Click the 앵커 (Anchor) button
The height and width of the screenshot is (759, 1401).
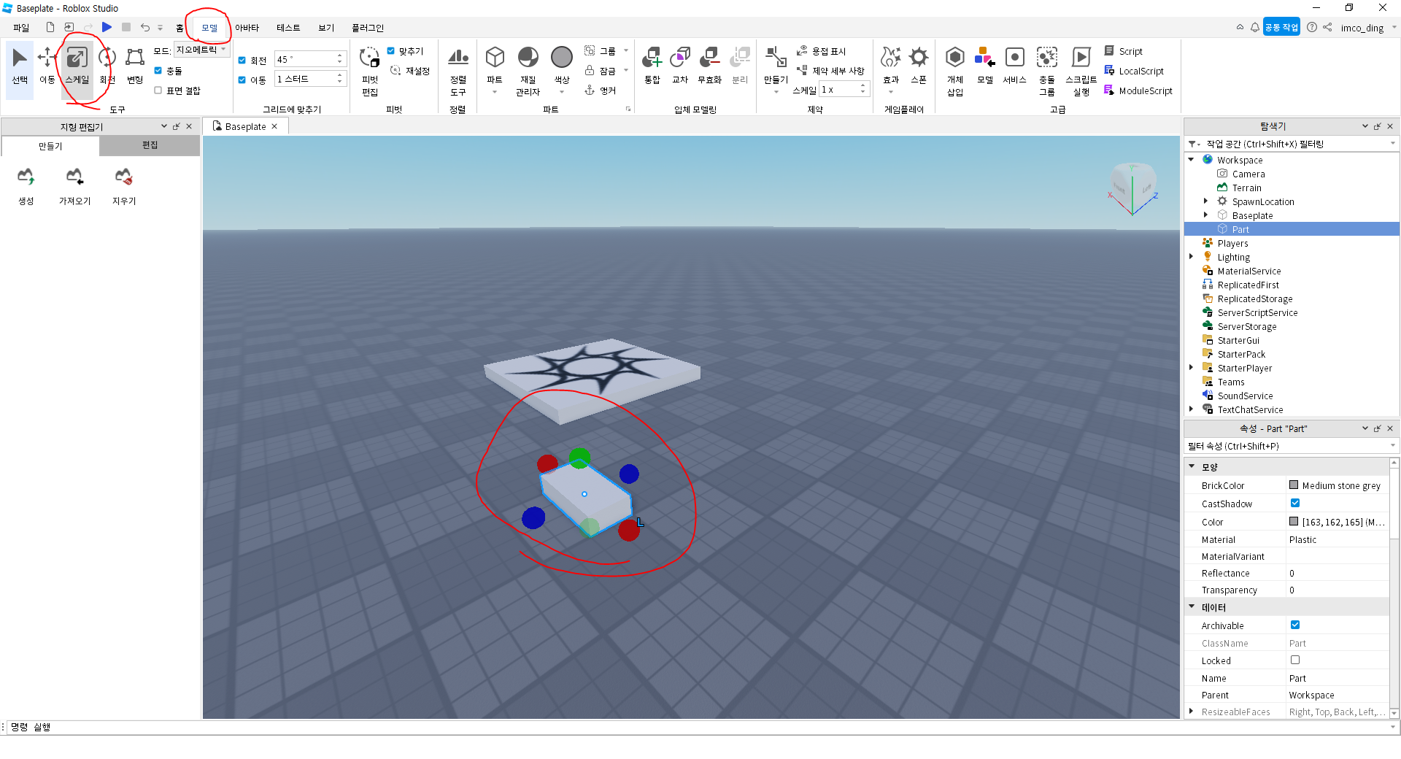[601, 90]
